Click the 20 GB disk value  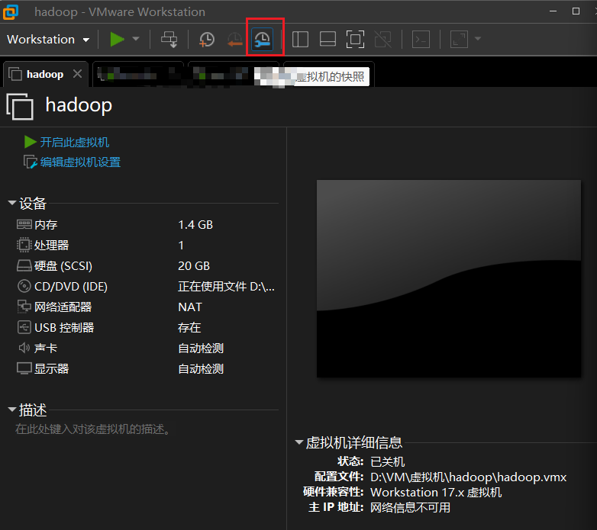[194, 265]
